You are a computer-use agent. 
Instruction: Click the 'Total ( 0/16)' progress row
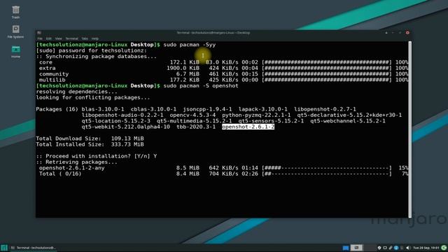coord(222,174)
